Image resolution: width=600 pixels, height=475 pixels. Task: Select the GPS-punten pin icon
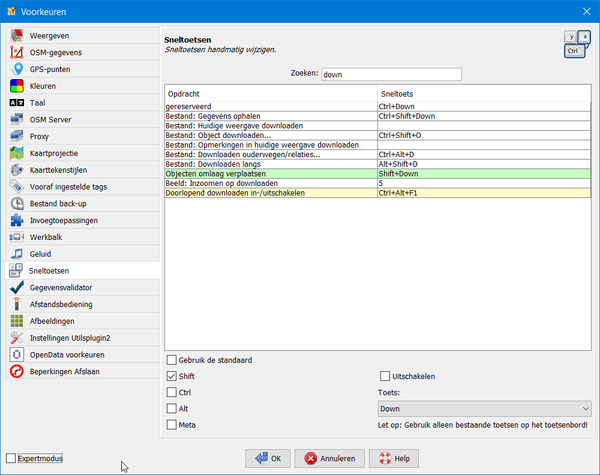click(17, 70)
